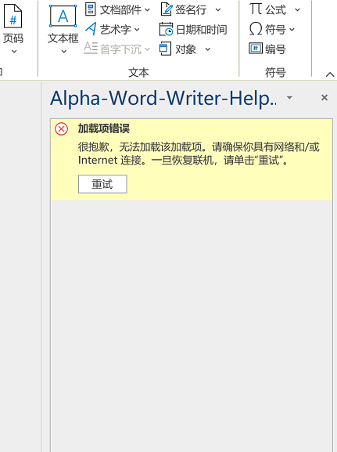Open the 文档部件 dropdown chevron
The width and height of the screenshot is (337, 452).
point(147,10)
